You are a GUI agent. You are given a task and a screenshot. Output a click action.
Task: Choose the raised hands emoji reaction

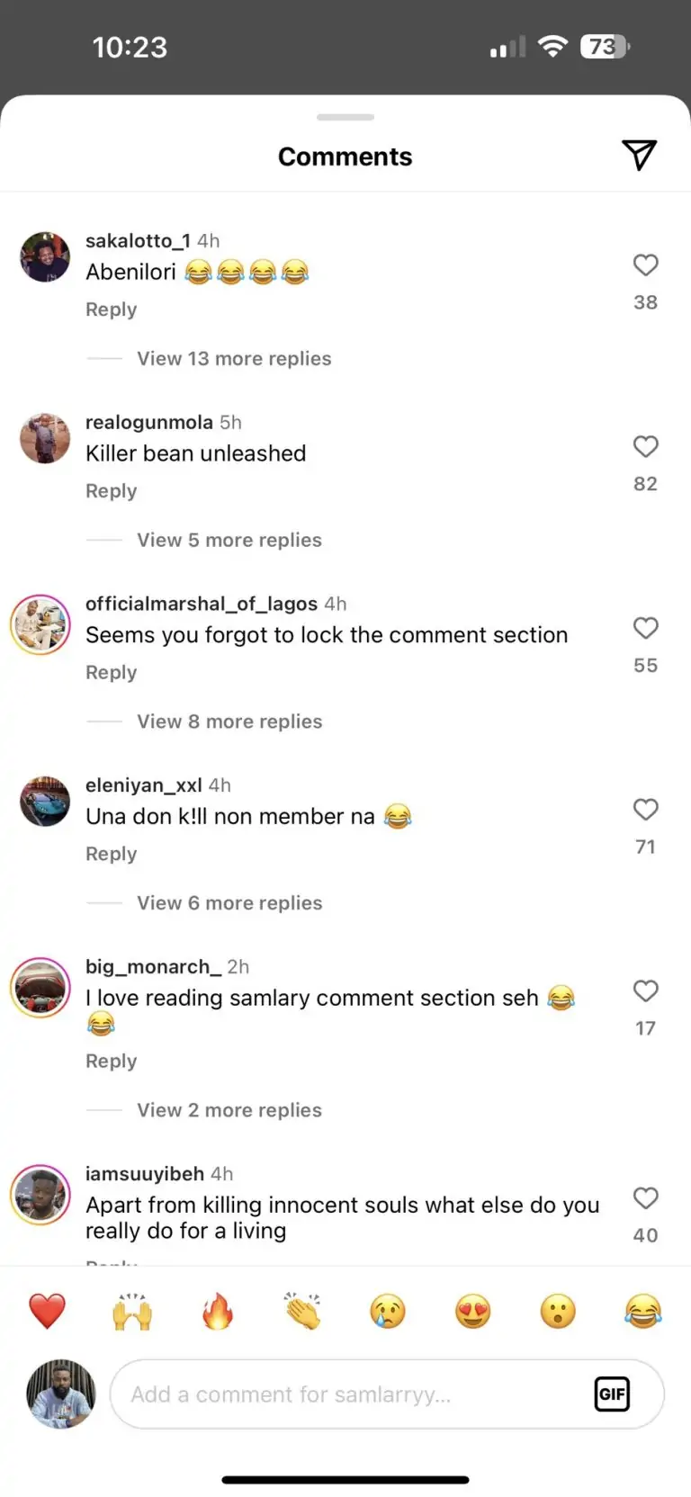pos(132,1311)
